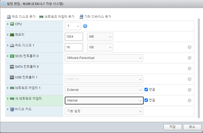This screenshot has width=203, height=133.
Task: Remove SCSI controller 0 with its X icon
Action: (189, 58)
